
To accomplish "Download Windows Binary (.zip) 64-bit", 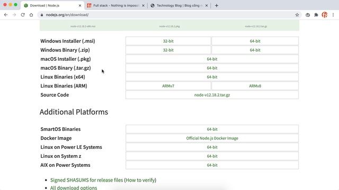I will click(255, 50).
